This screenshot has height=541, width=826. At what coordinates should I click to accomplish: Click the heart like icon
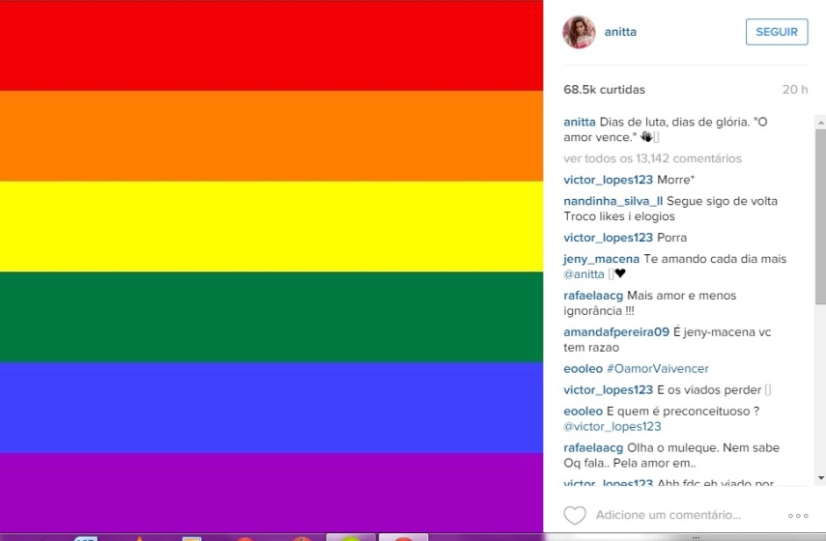(574, 515)
